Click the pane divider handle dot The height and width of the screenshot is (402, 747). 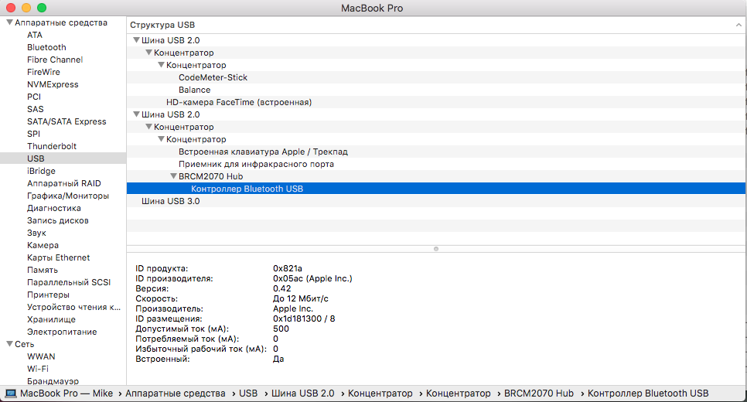pos(436,249)
